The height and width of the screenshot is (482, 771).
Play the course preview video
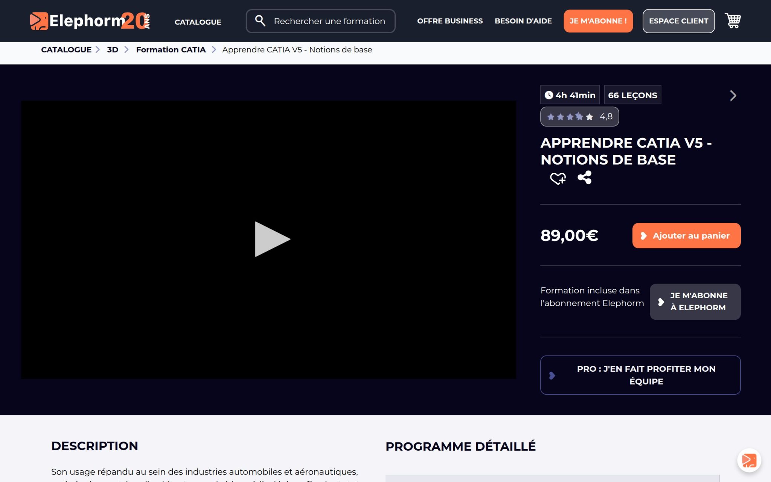pos(272,239)
